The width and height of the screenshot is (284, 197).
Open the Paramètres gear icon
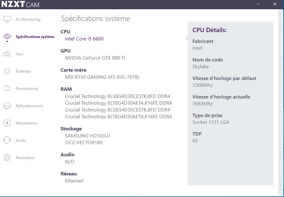click(7, 158)
